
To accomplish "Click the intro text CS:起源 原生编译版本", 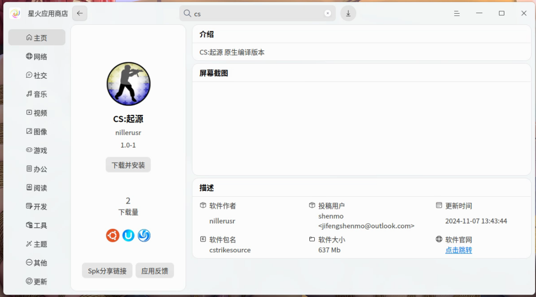I will (232, 52).
